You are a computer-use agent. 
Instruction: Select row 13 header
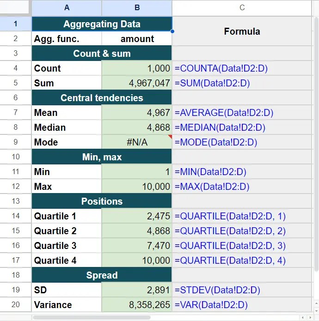point(15,201)
